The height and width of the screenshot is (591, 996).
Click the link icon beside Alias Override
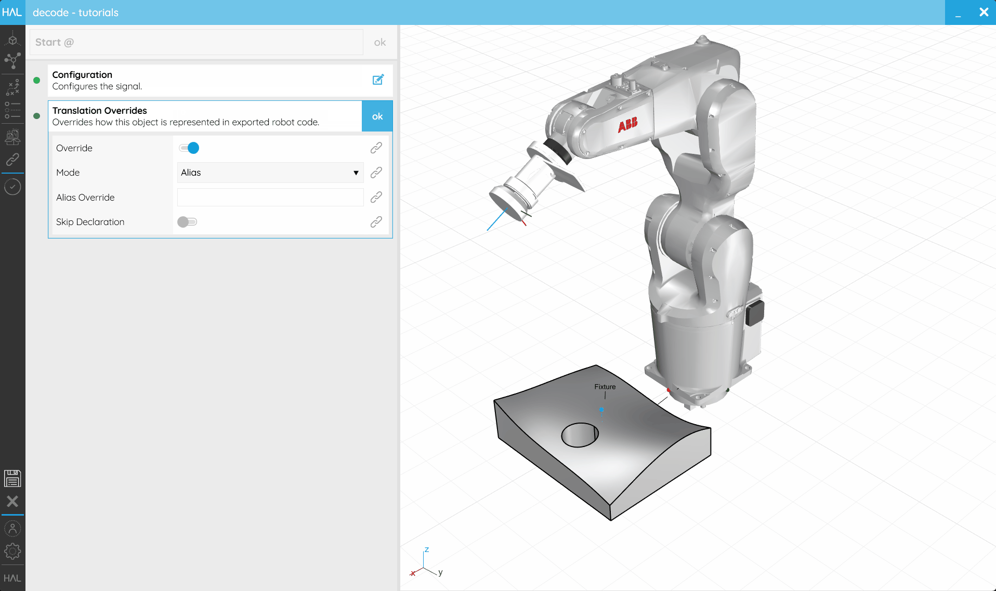point(376,198)
